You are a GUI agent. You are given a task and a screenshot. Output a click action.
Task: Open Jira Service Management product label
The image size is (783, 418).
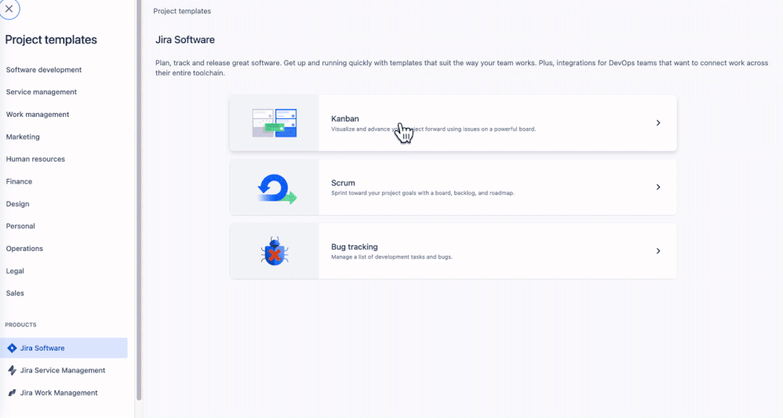pyautogui.click(x=63, y=370)
